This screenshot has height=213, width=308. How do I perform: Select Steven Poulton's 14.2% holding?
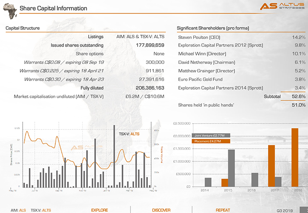pos(299,37)
